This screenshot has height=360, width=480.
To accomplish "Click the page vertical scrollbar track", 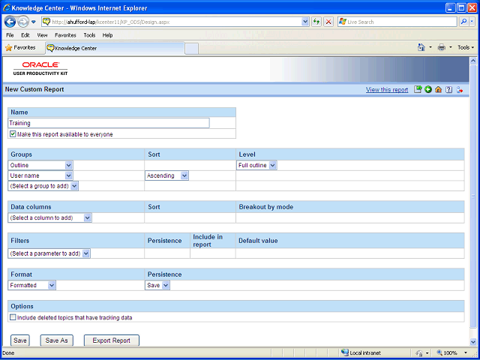I will coord(472,201).
